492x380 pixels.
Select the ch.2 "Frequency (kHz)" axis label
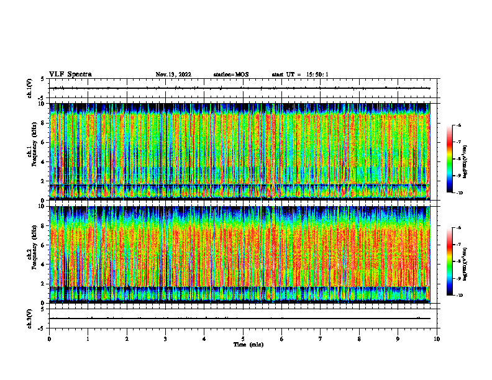[34, 247]
